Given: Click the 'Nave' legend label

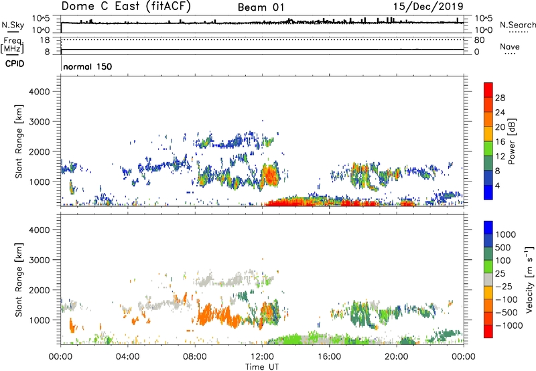Looking at the screenshot, I should click(510, 47).
